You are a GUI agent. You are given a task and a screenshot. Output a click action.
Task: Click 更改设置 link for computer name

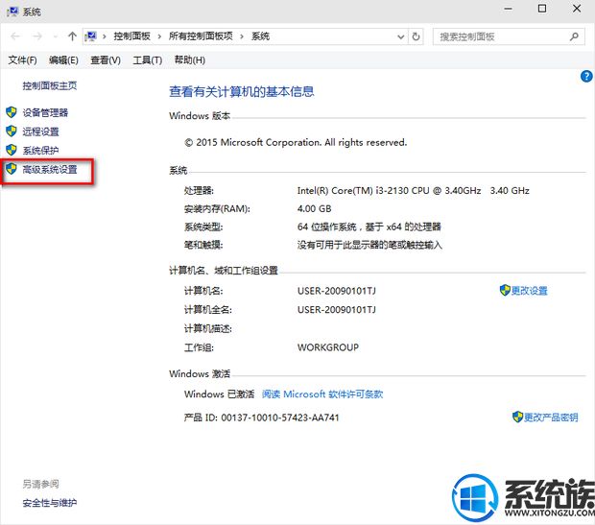[530, 291]
